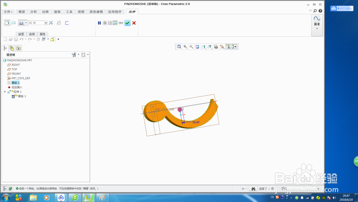Click the Open file icon

(x=11, y=39)
